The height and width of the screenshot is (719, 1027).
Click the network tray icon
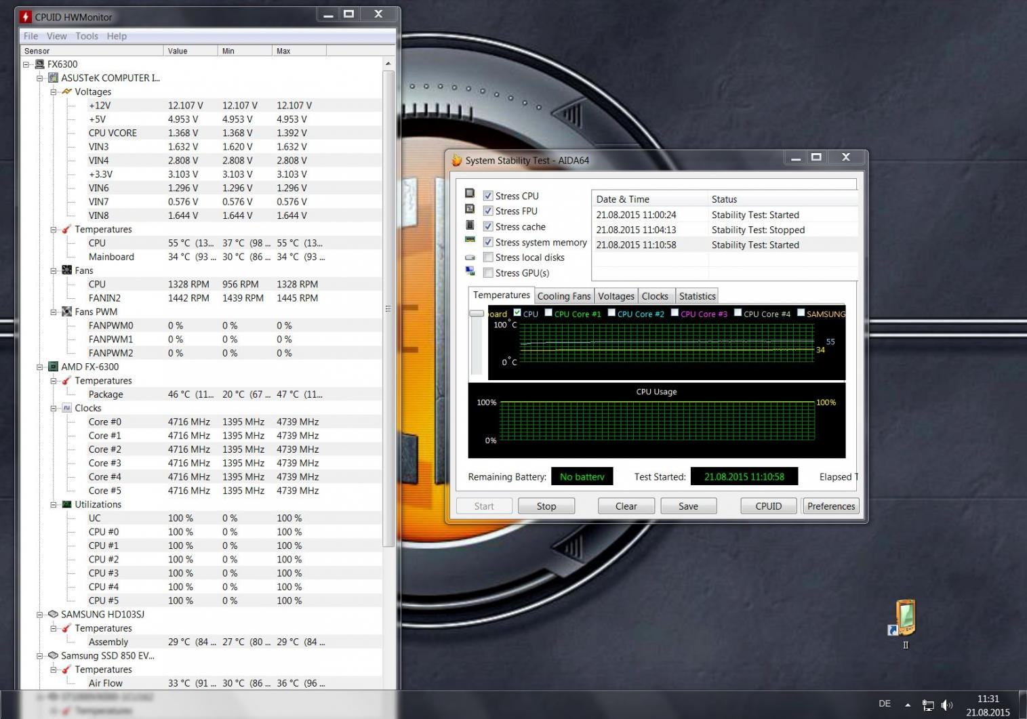[928, 705]
